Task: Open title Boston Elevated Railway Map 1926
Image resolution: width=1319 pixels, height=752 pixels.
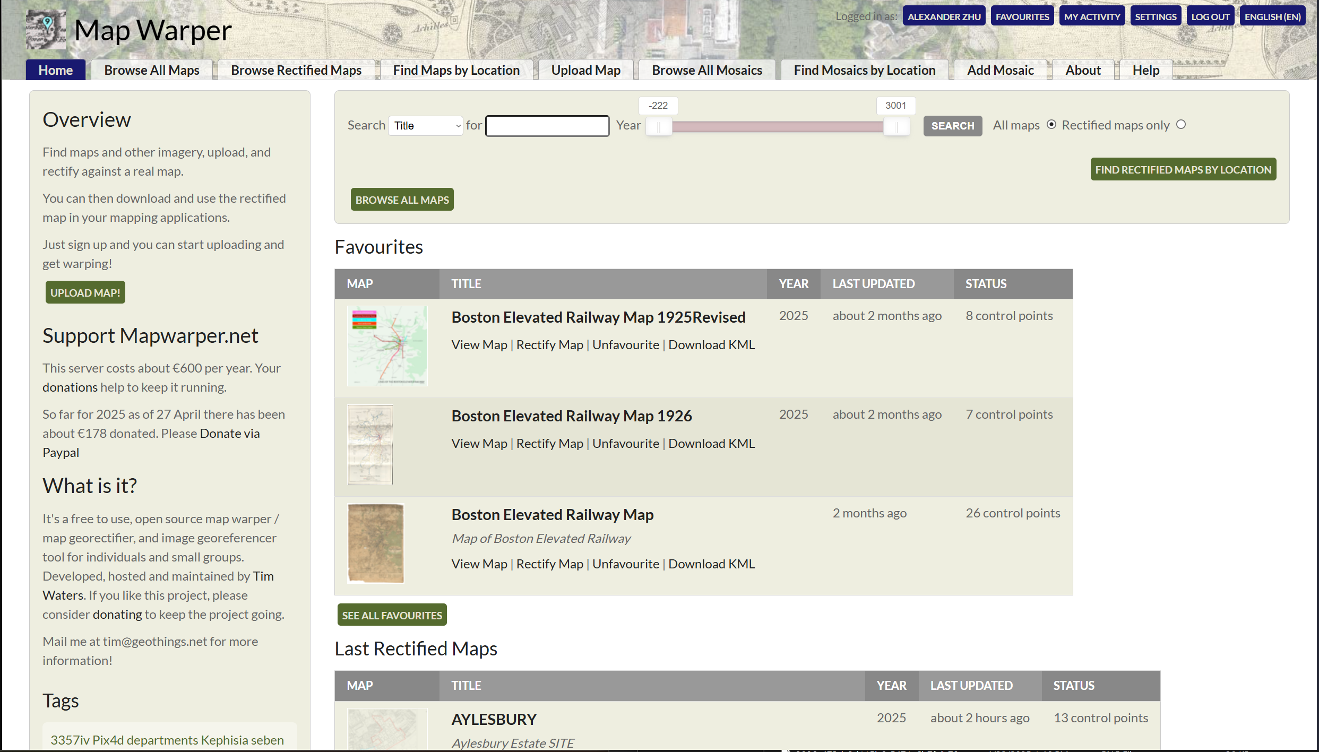Action: point(572,416)
